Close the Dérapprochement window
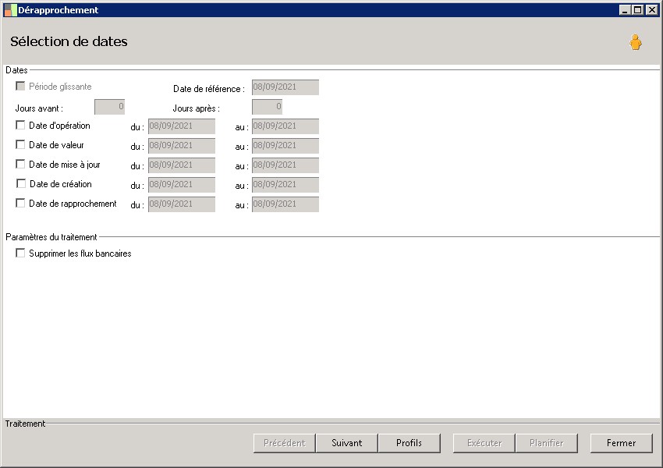Image resolution: width=663 pixels, height=468 pixels. (651, 9)
